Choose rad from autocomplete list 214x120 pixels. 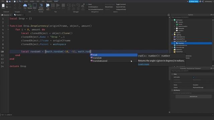pyautogui.click(x=114, y=55)
